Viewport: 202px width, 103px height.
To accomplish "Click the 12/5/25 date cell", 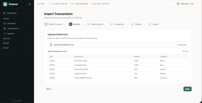I will point(52,78).
